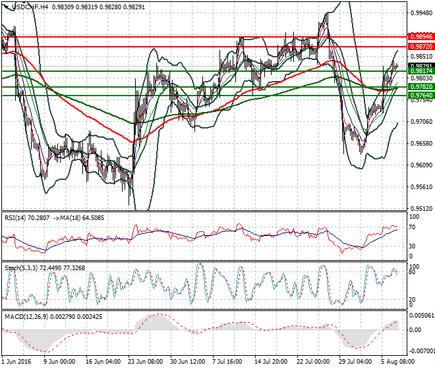Select the red 0.98946 price level label
This screenshot has width=435, height=369.
click(421, 37)
